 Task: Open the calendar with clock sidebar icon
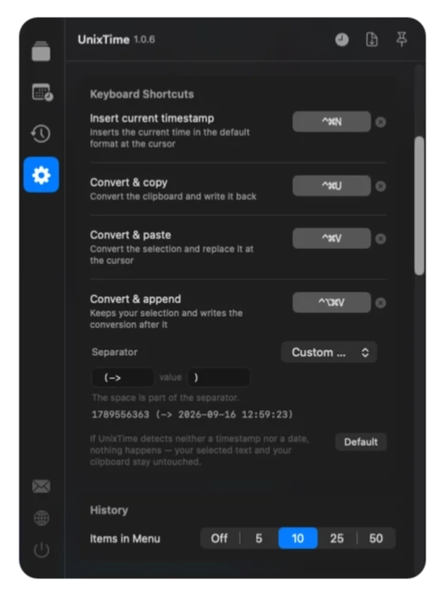(42, 93)
